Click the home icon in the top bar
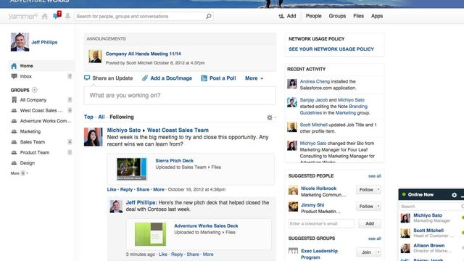 tap(45, 17)
